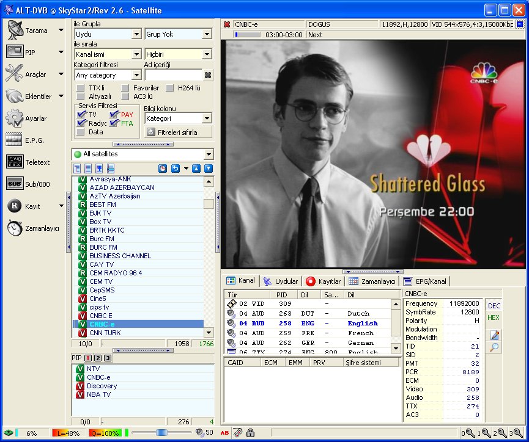Image resolution: width=529 pixels, height=442 pixels.
Task: Select PIP slot 3 button
Action: [x=108, y=358]
